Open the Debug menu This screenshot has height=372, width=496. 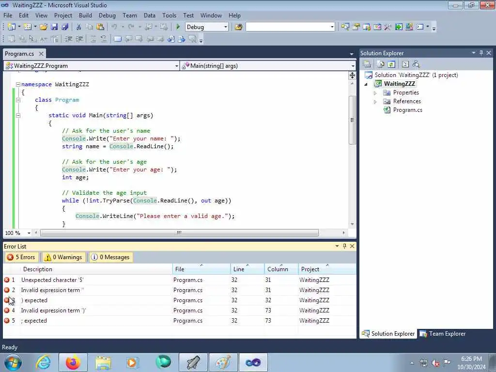pyautogui.click(x=107, y=15)
